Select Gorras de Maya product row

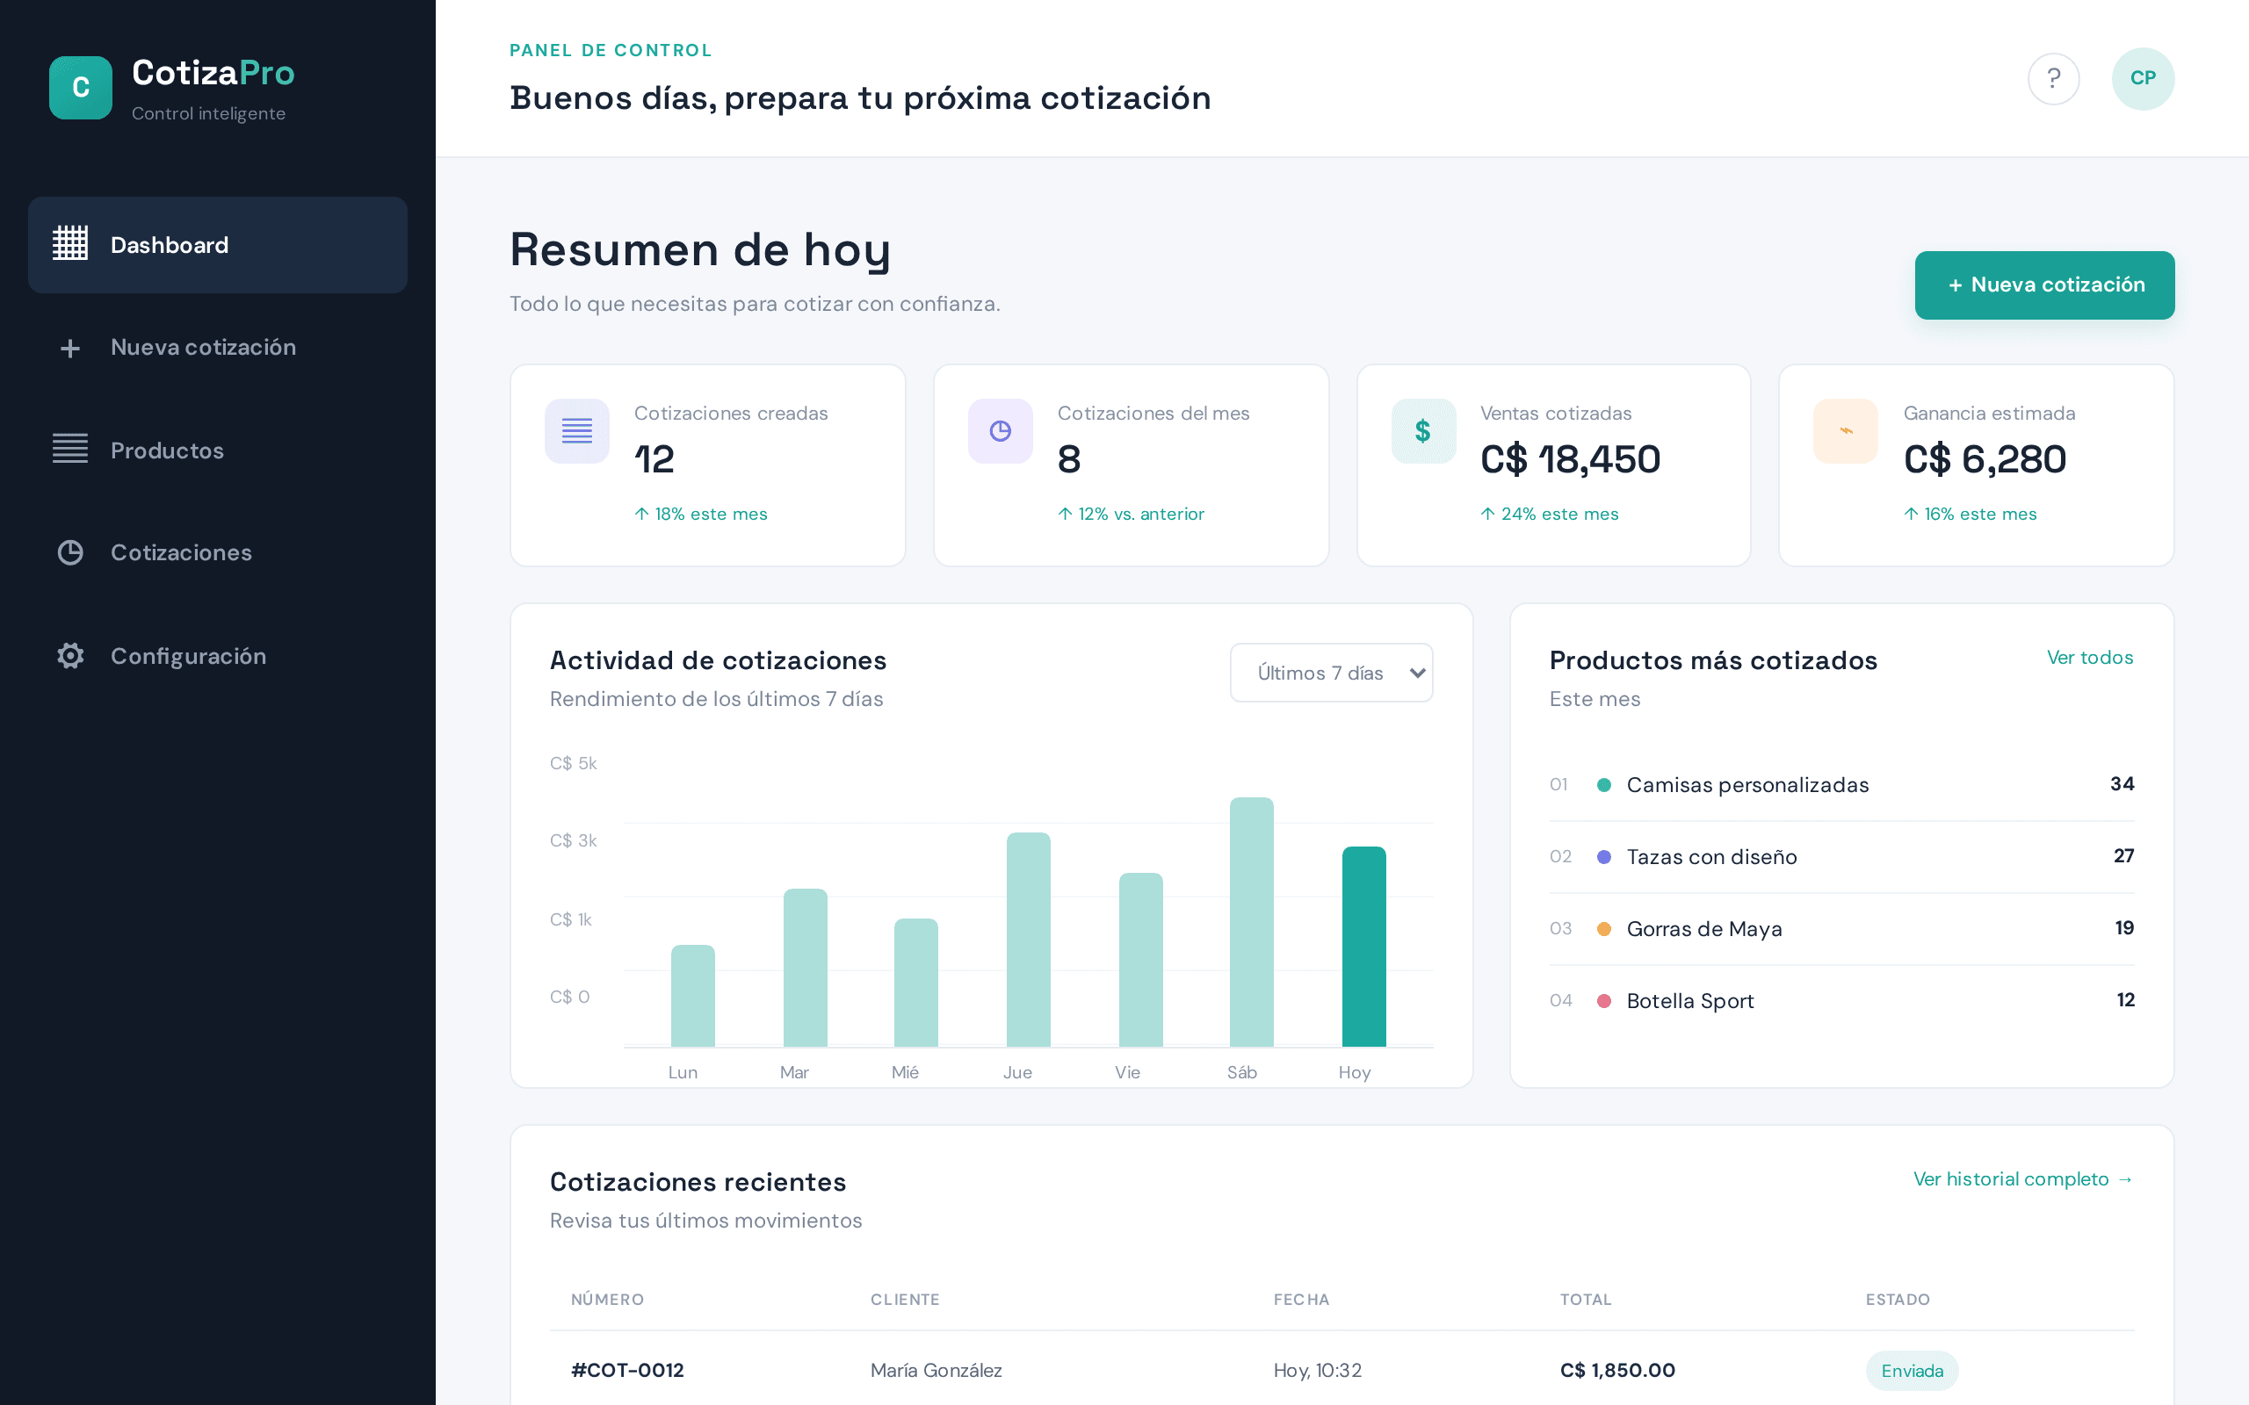tap(1841, 929)
